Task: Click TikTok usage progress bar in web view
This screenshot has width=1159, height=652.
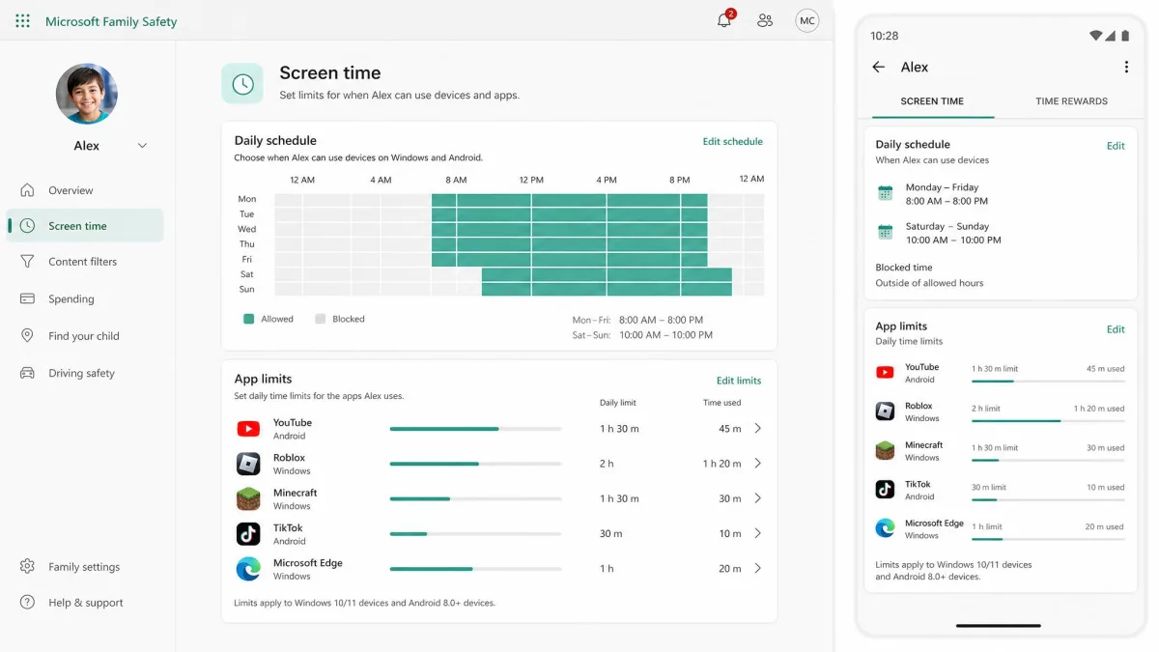Action: tap(475, 533)
